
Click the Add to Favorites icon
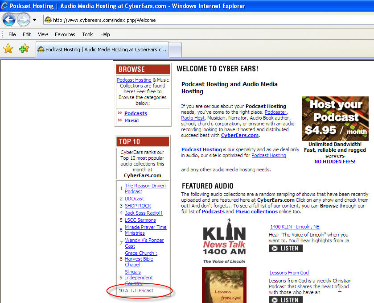tap(24, 49)
